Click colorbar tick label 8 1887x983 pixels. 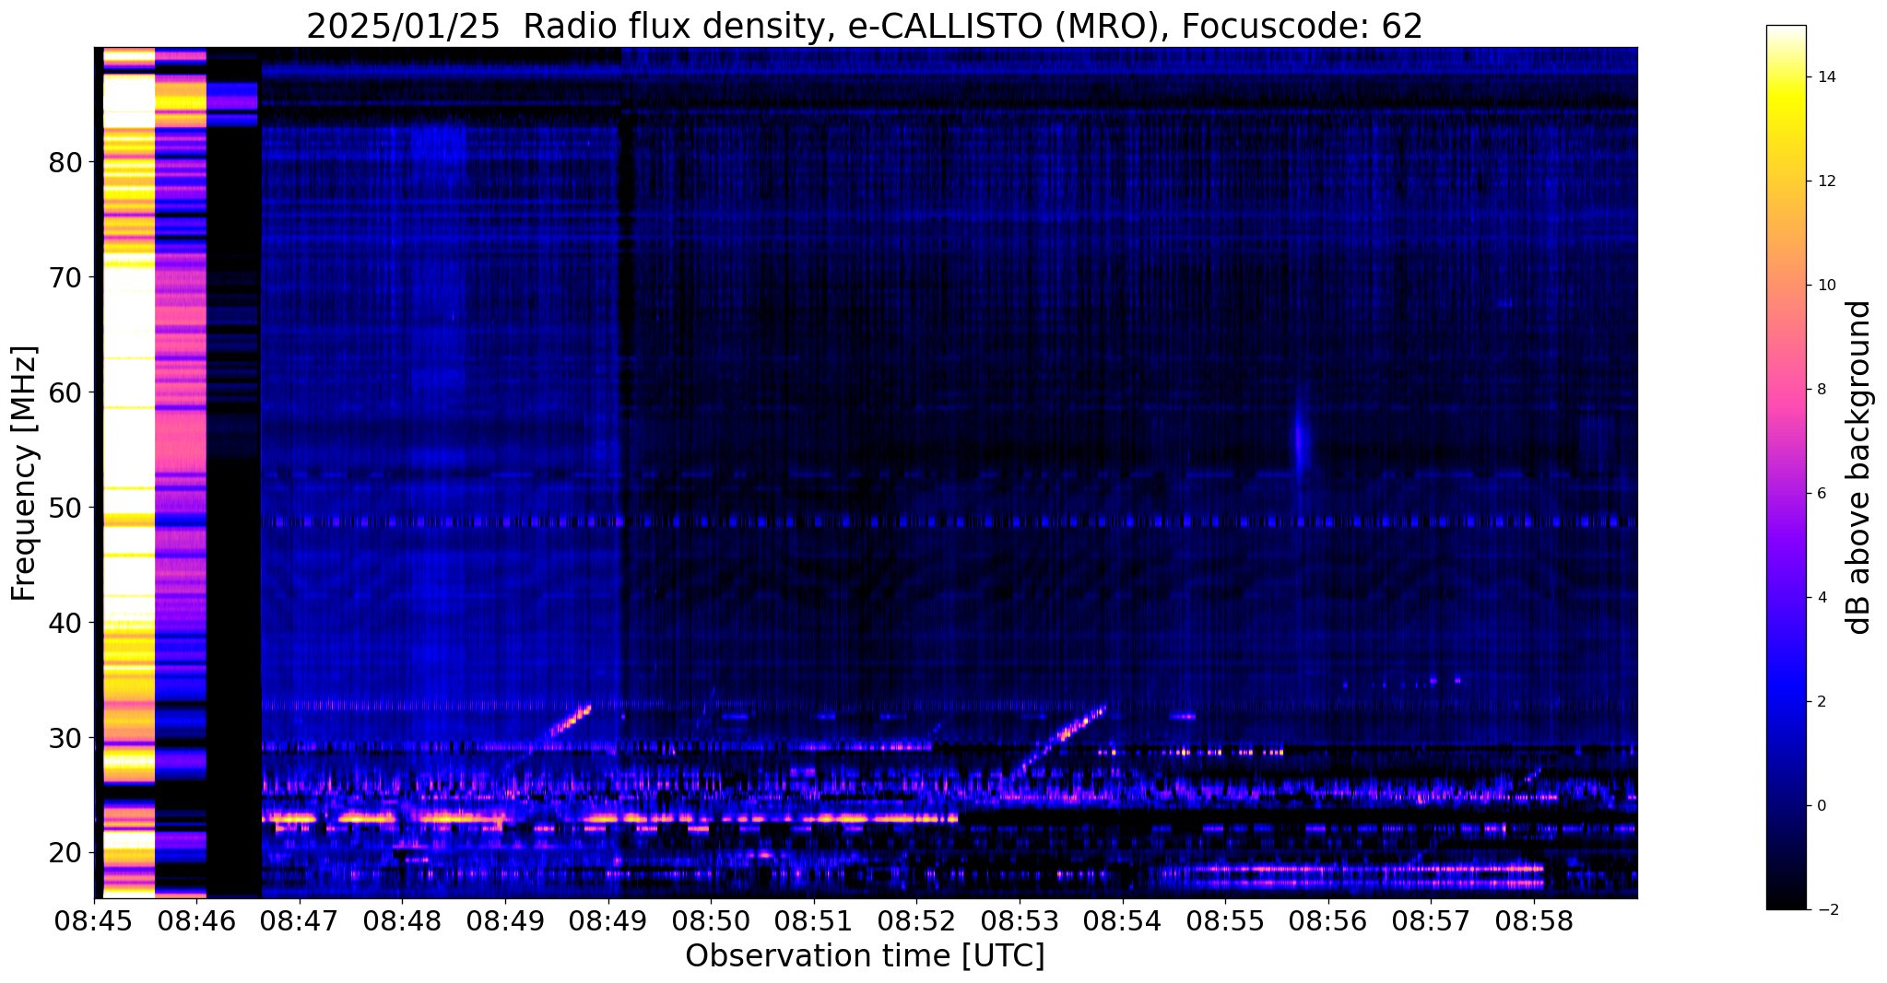(x=1821, y=390)
